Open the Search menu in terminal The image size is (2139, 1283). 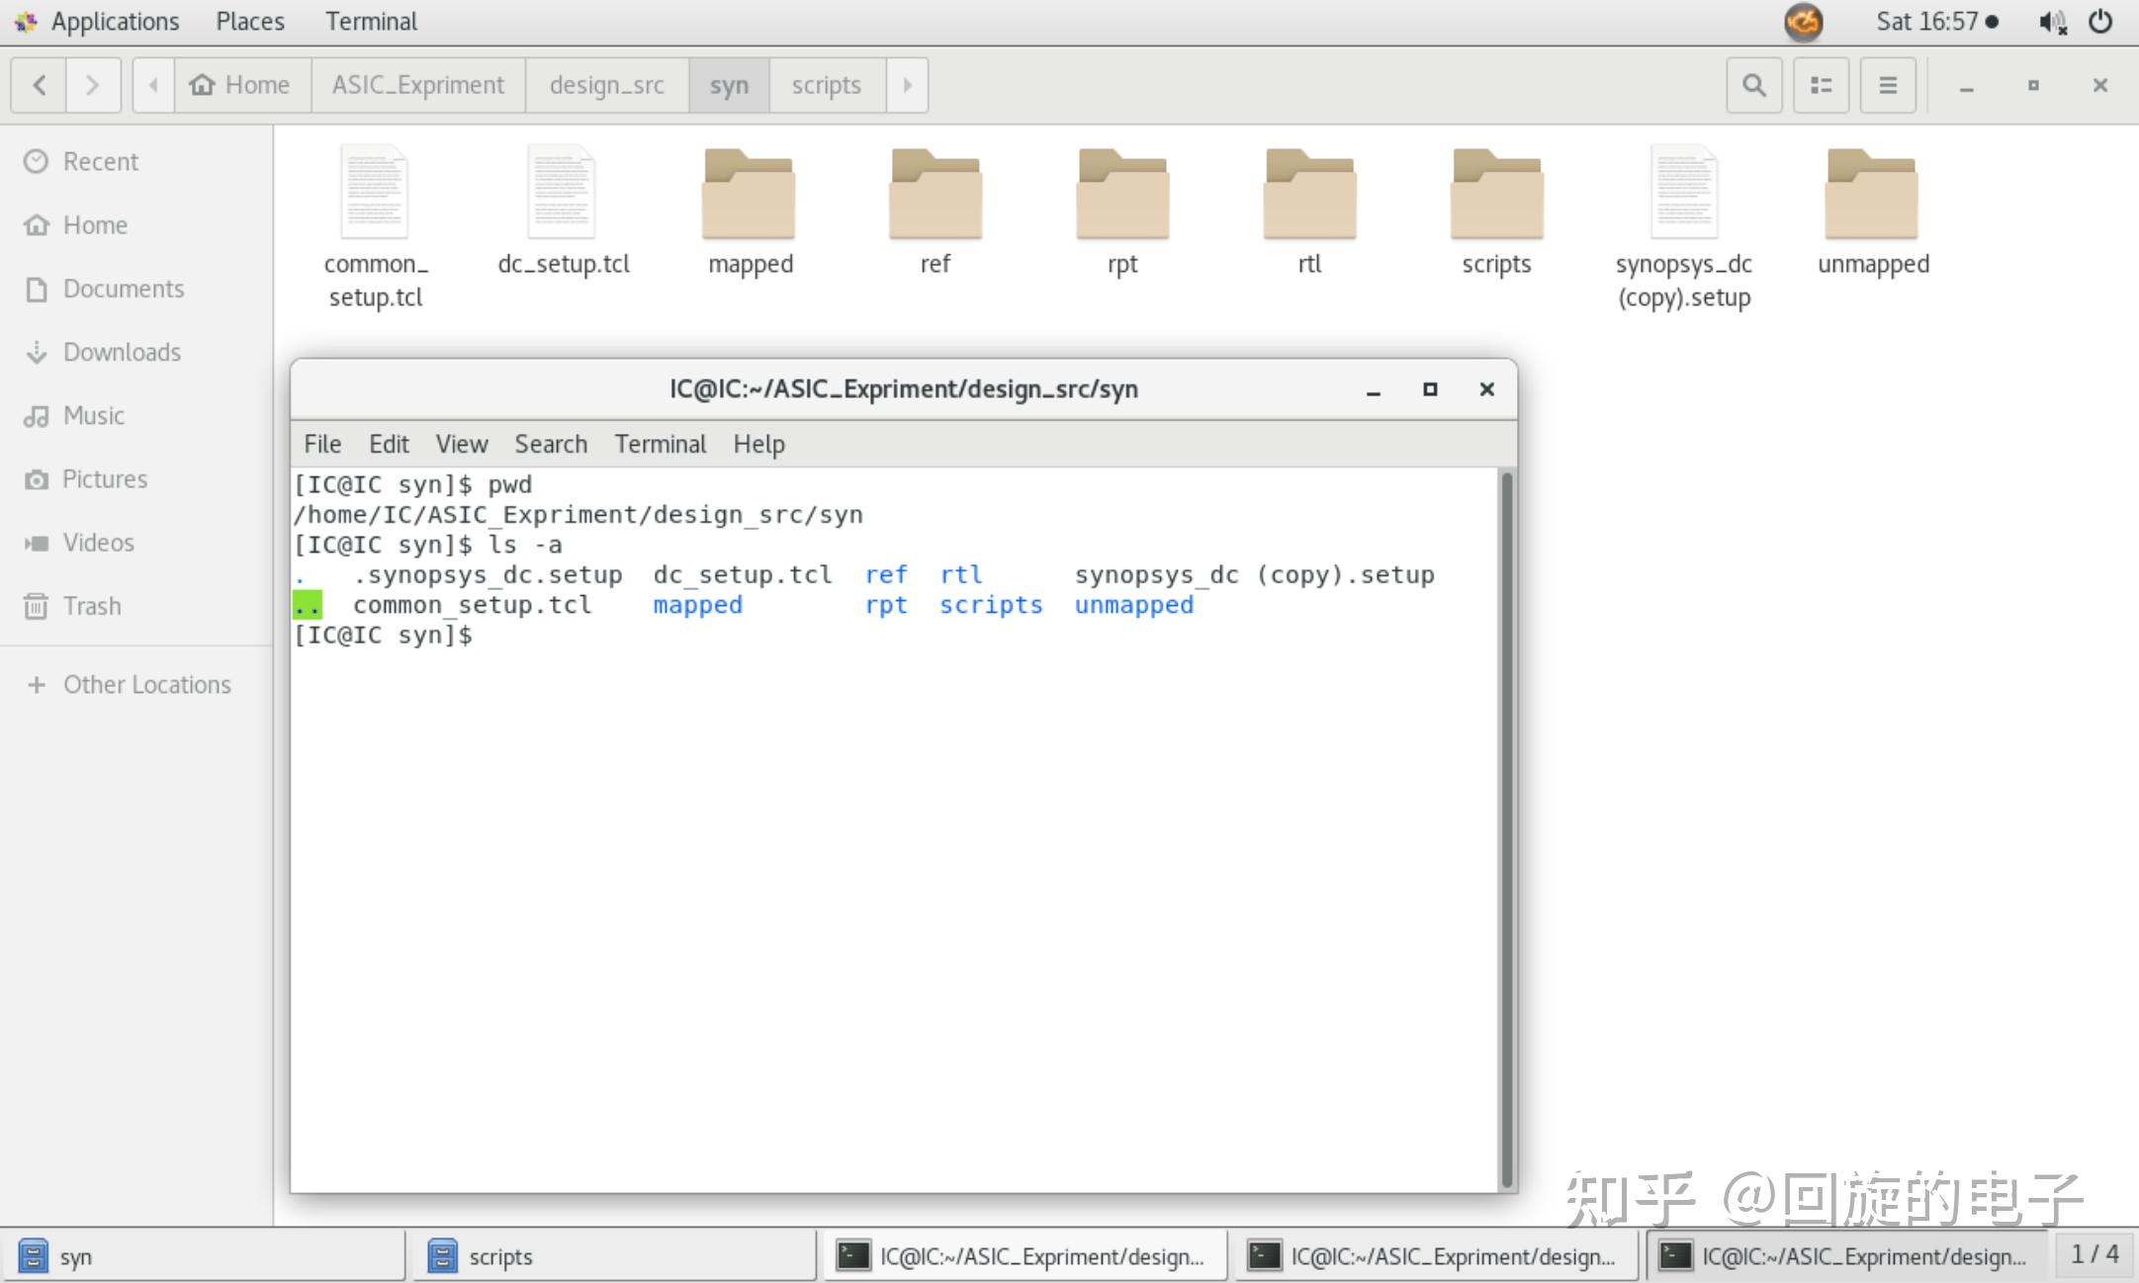point(550,444)
